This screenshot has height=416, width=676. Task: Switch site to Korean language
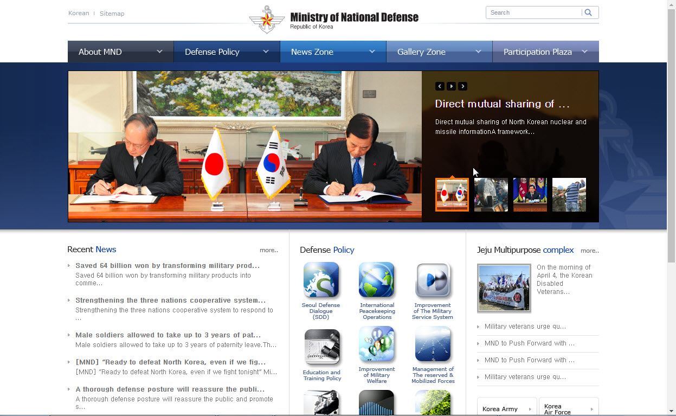click(x=79, y=13)
